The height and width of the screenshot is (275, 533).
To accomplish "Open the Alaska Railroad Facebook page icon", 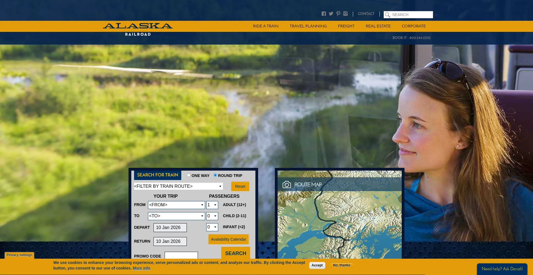I will (324, 13).
